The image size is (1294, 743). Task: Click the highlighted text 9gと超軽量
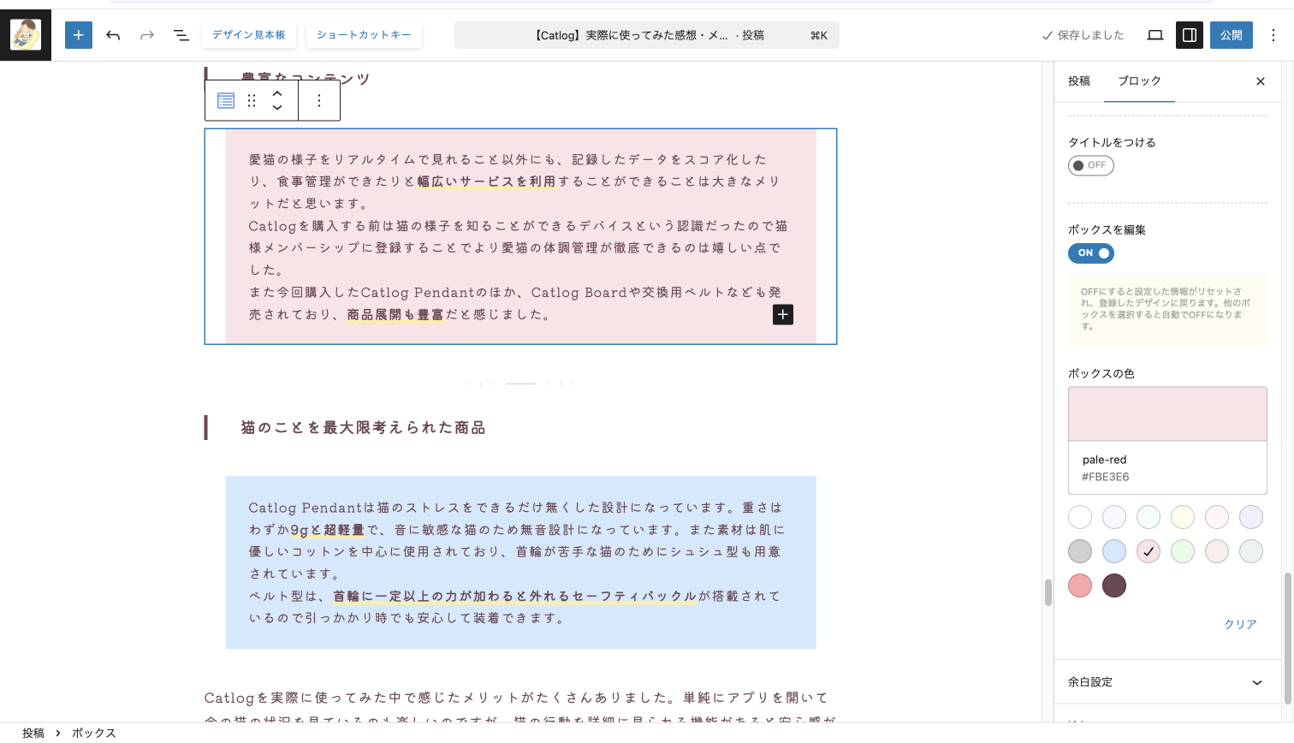[327, 530]
